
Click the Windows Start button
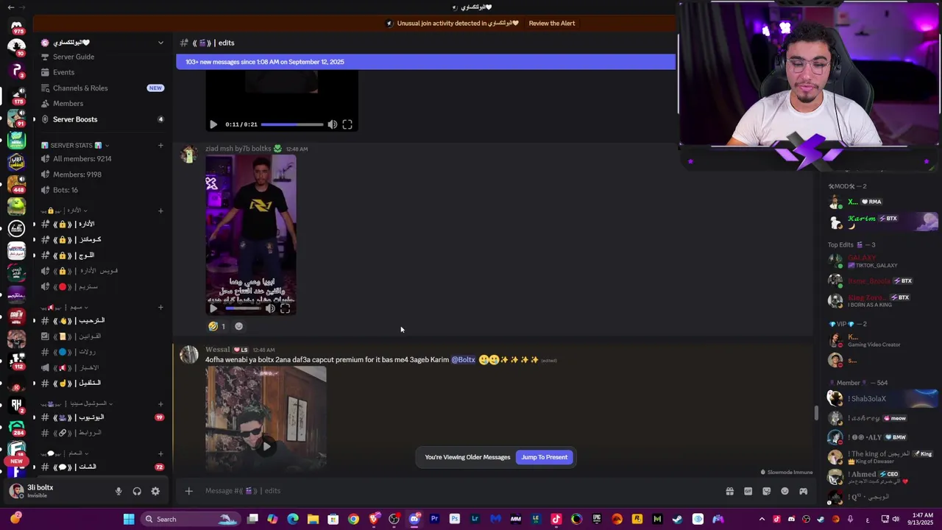(x=129, y=519)
